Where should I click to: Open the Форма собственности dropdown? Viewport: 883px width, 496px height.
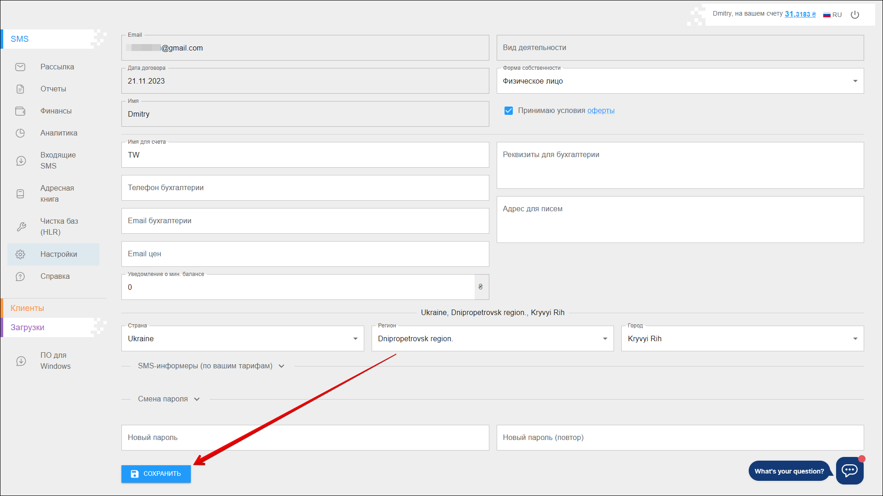pos(680,81)
